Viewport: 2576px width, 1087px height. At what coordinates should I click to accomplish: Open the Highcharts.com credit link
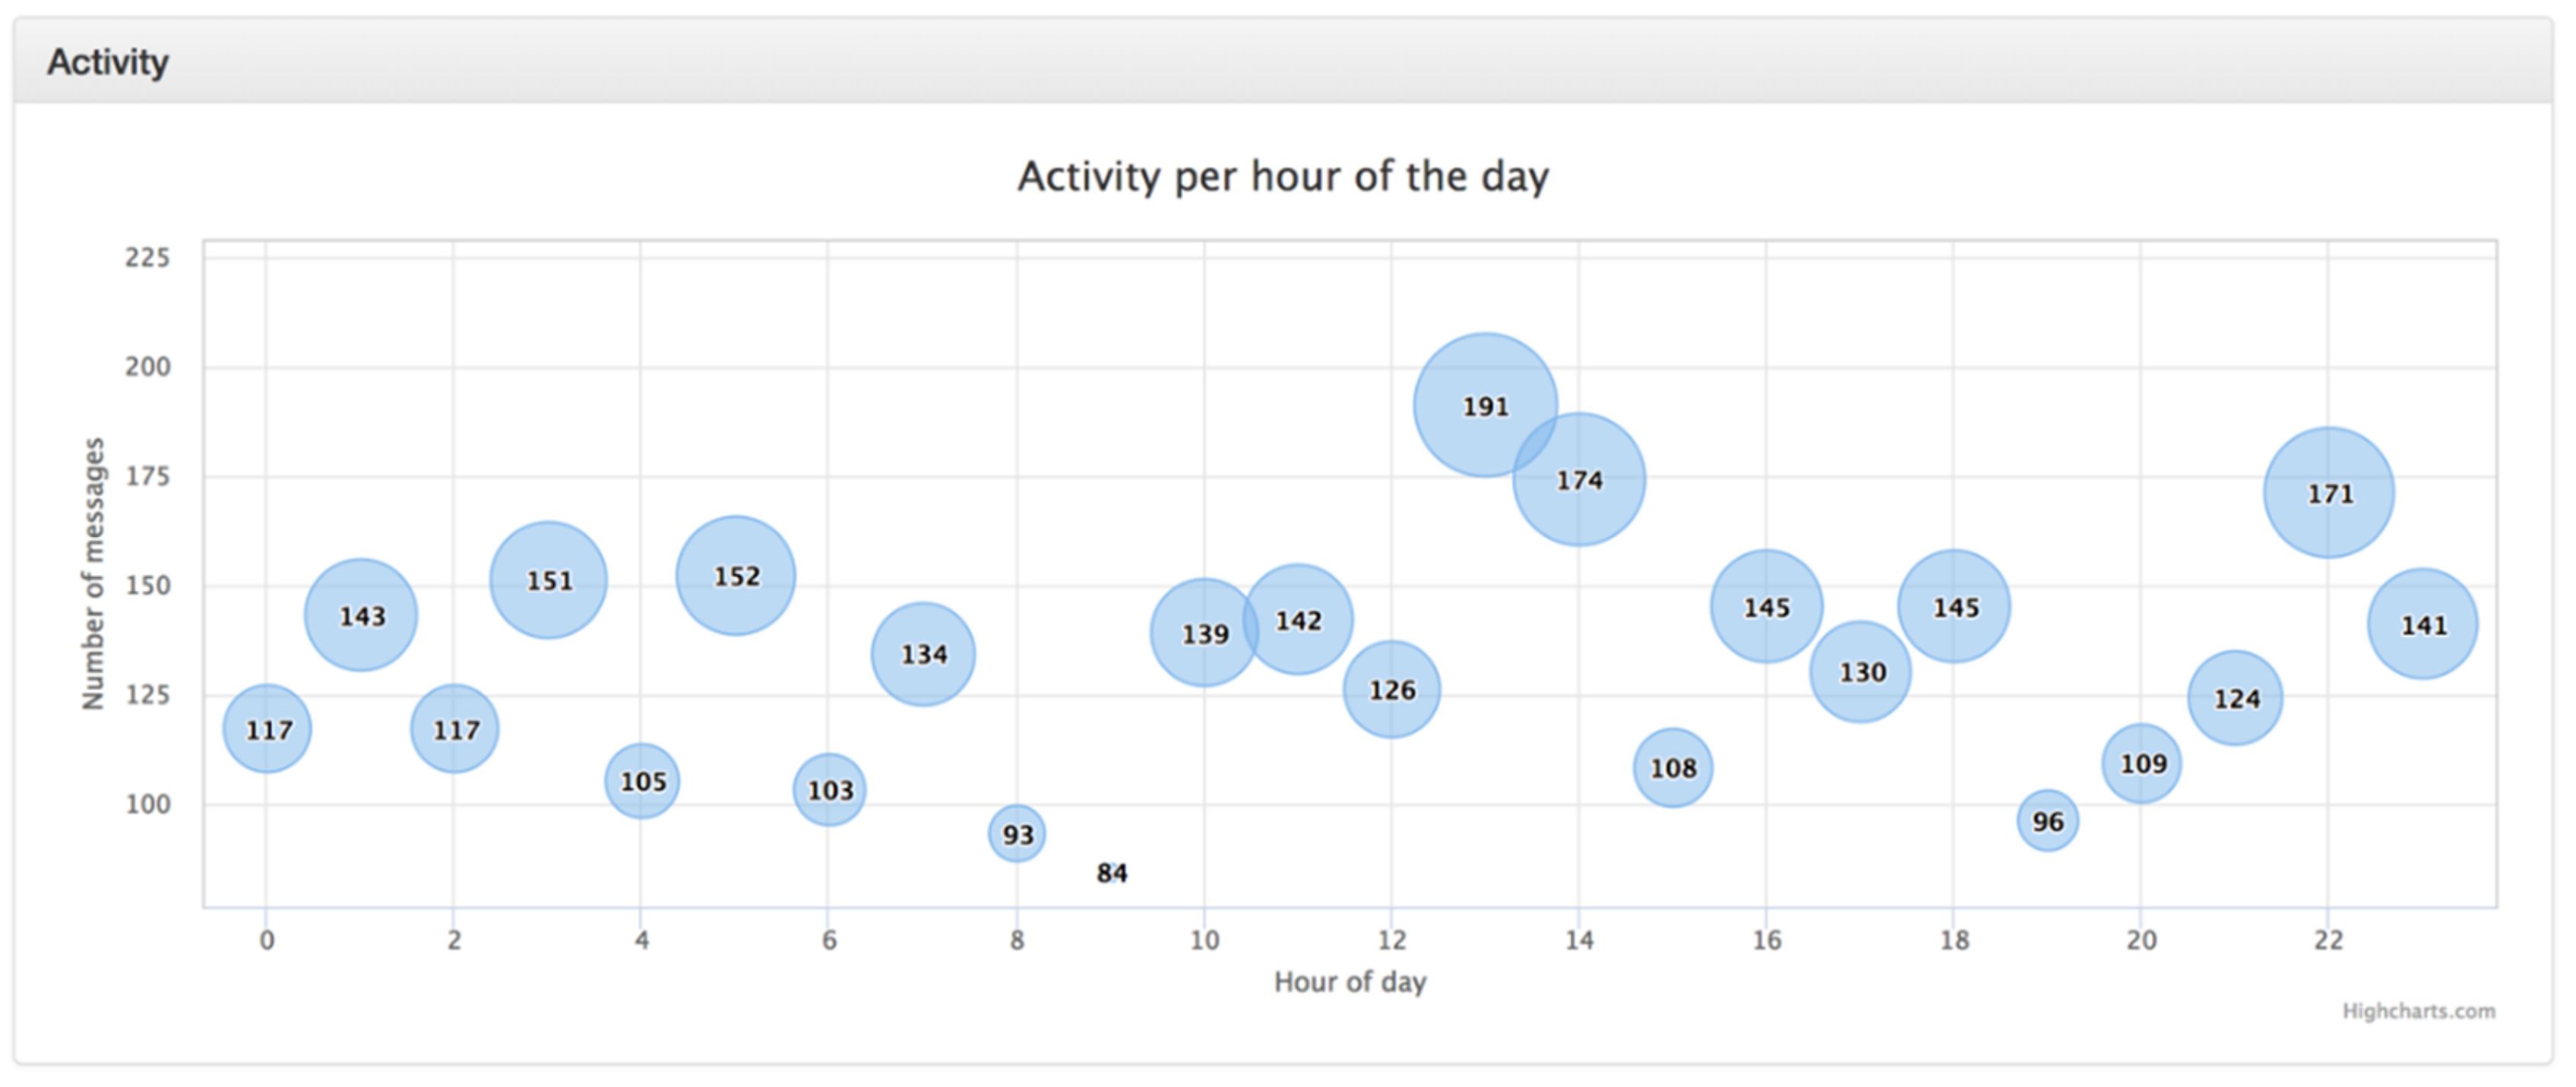click(2417, 1011)
